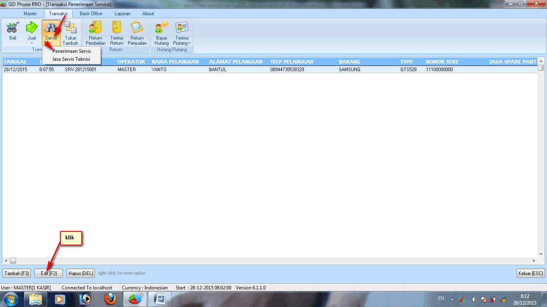Image resolution: width=547 pixels, height=307 pixels.
Task: Click the Servis binoculars icon
Action: click(51, 29)
